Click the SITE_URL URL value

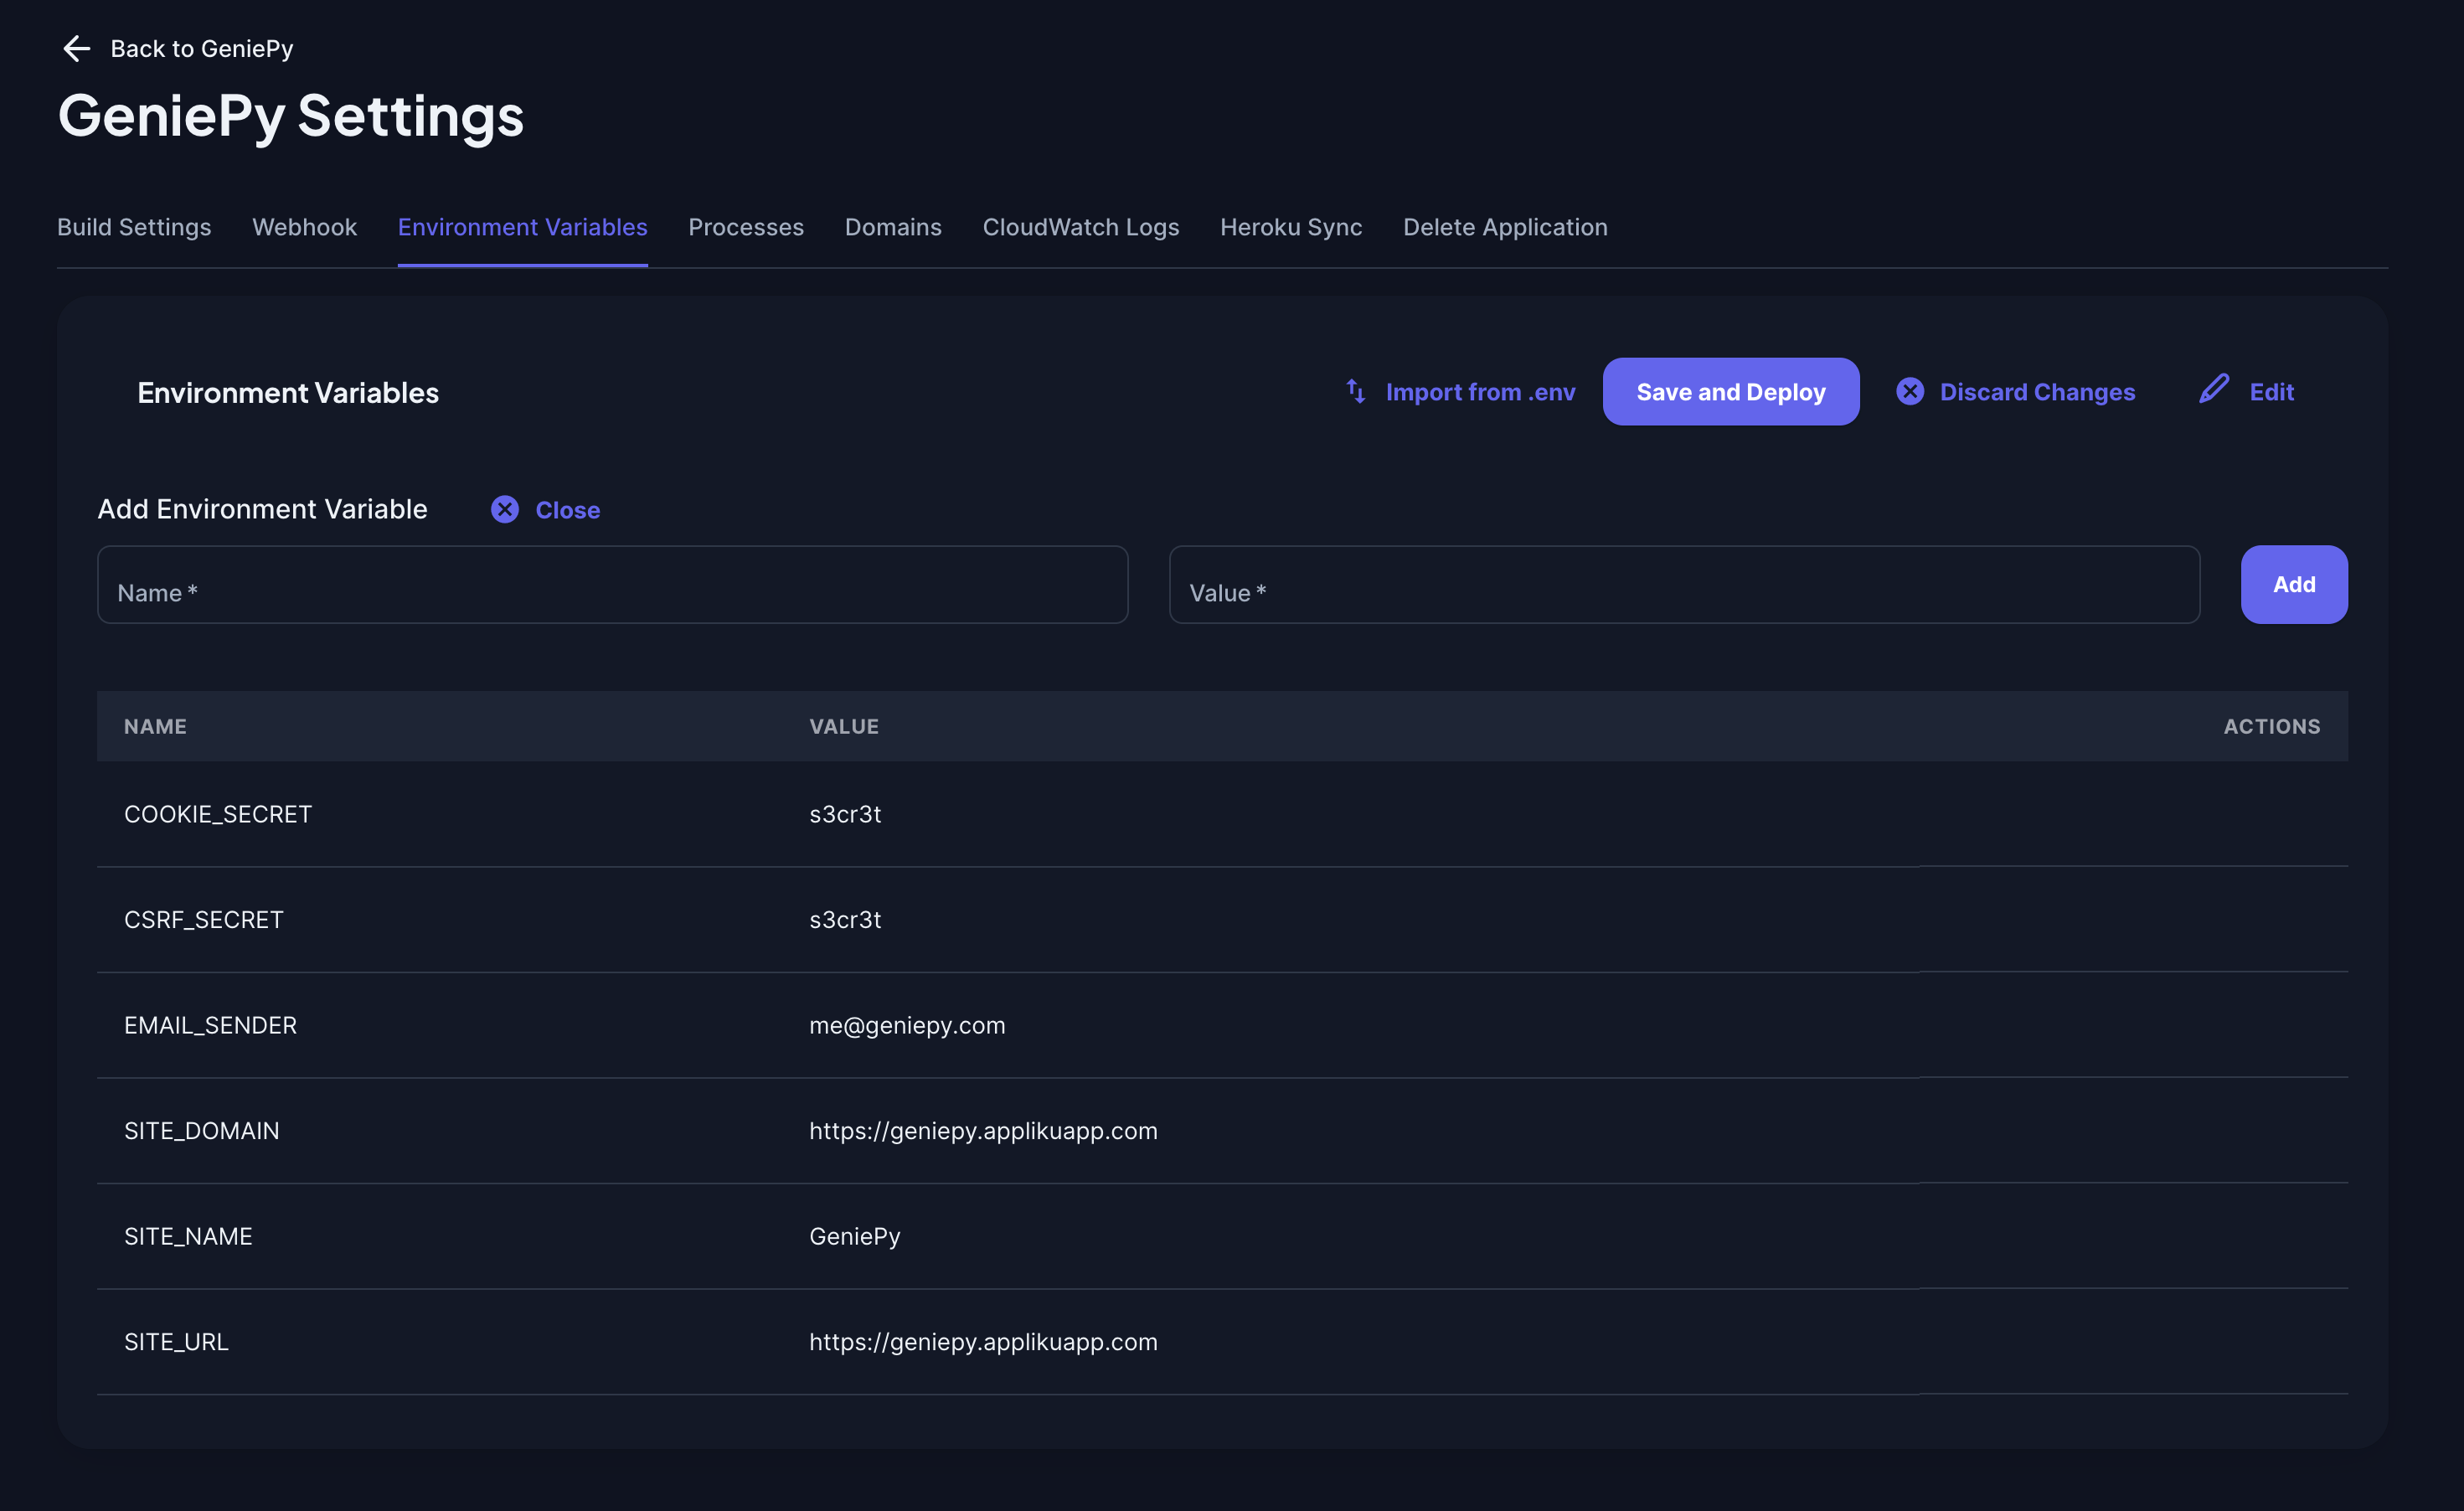point(983,1342)
